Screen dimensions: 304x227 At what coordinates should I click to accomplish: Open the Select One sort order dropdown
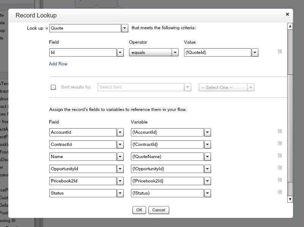click(x=251, y=87)
